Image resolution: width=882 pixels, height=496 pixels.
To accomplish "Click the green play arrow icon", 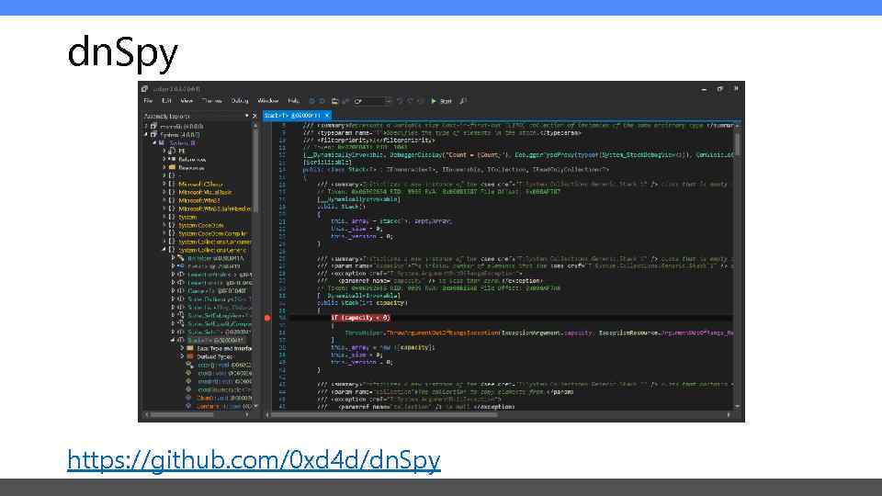I will pyautogui.click(x=434, y=101).
